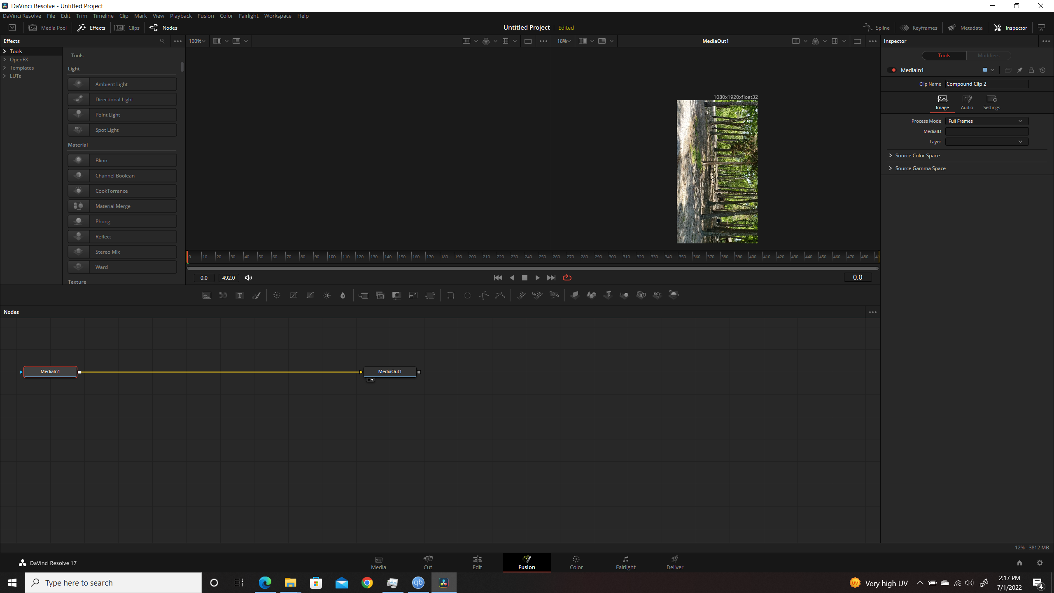
Task: Toggle the loop playback button
Action: (567, 278)
